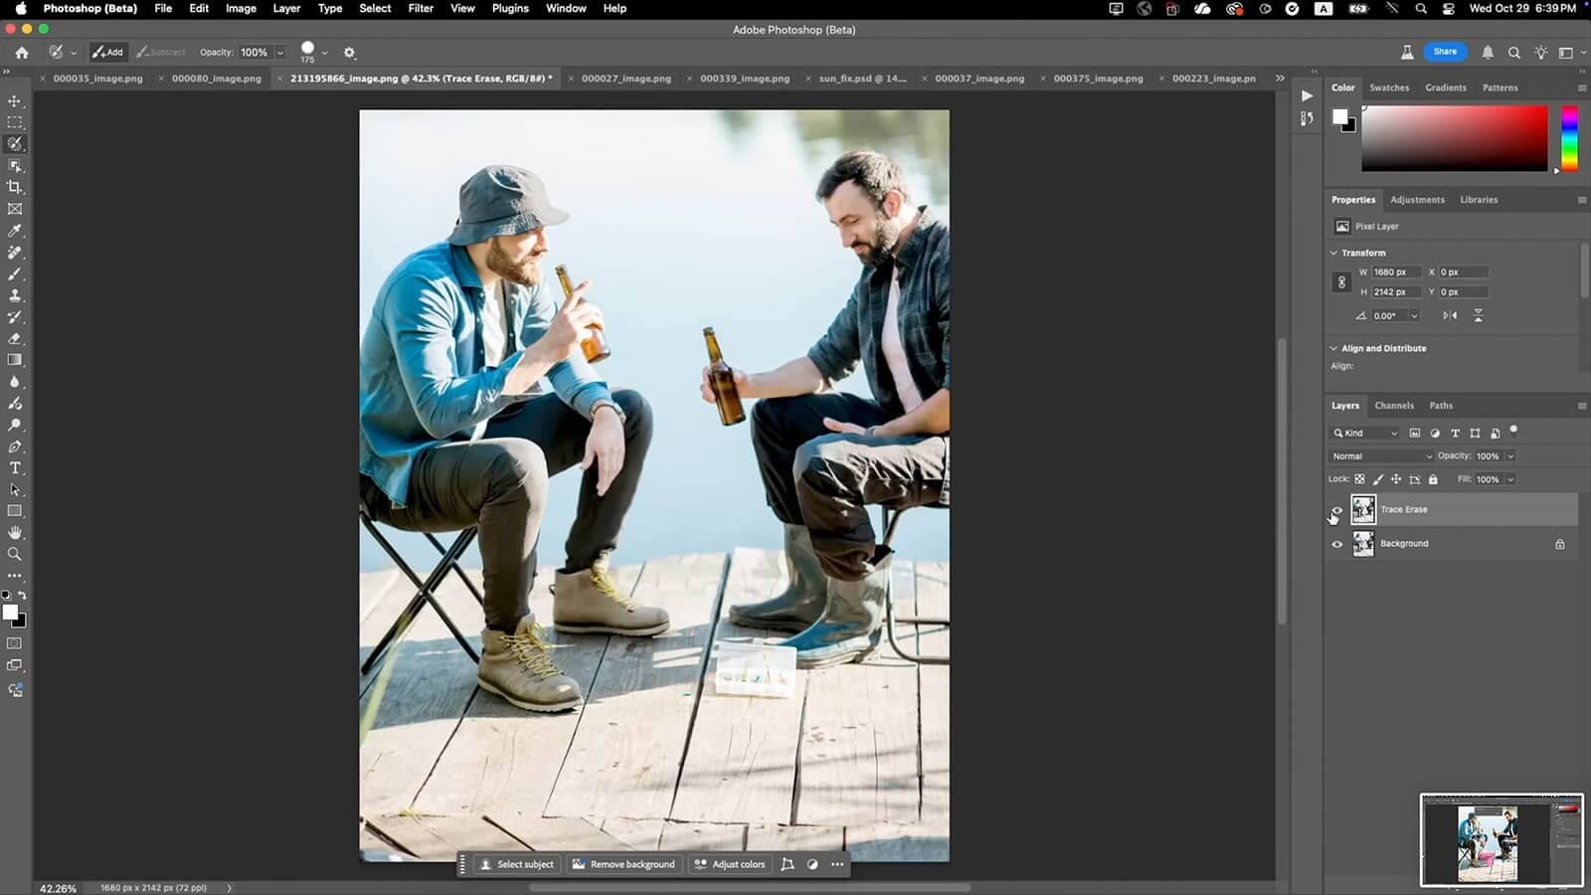This screenshot has height=895, width=1591.
Task: Open the blend mode Normal dropdown
Action: [1381, 456]
